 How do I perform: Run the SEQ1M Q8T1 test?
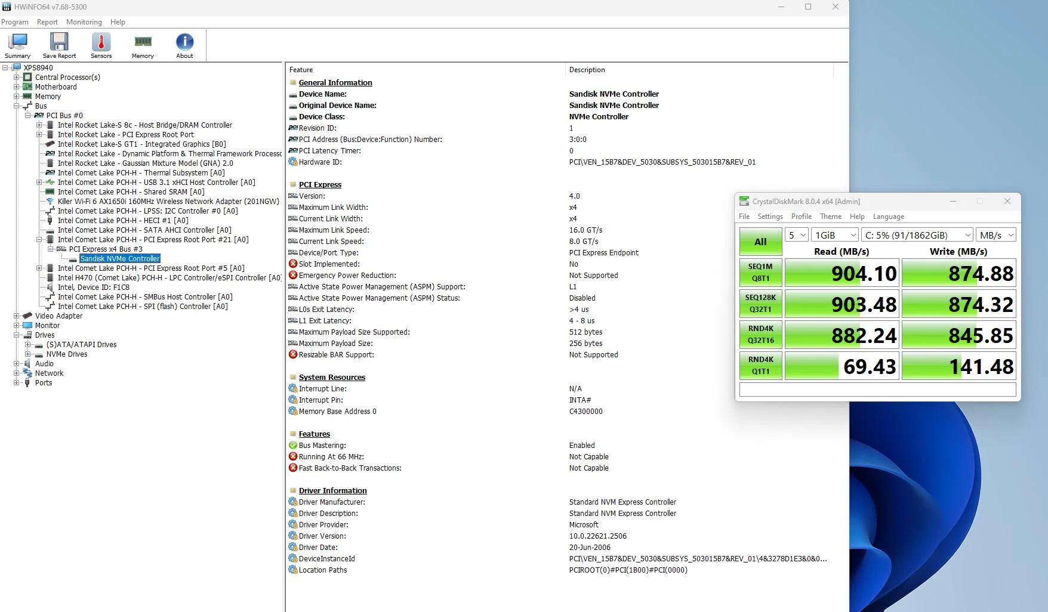click(x=760, y=273)
